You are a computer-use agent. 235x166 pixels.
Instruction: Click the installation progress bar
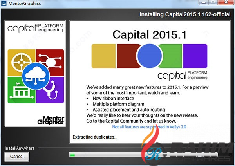[143, 155]
